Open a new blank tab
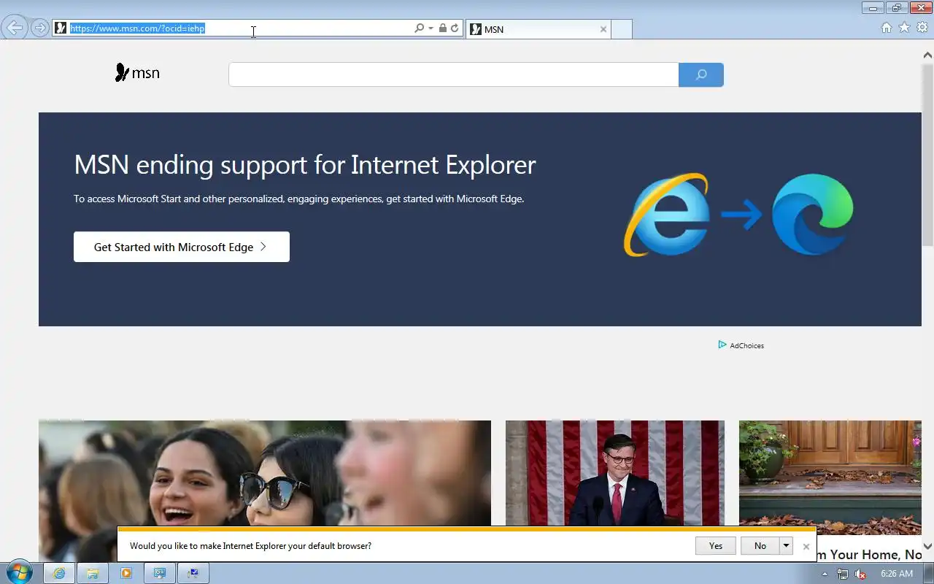 pos(621,29)
